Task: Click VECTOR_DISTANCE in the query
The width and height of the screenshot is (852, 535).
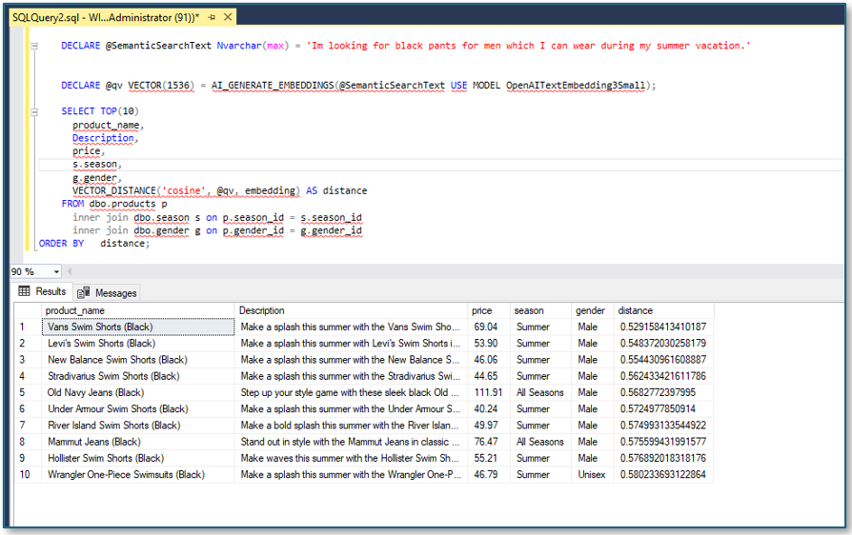Action: pos(114,190)
